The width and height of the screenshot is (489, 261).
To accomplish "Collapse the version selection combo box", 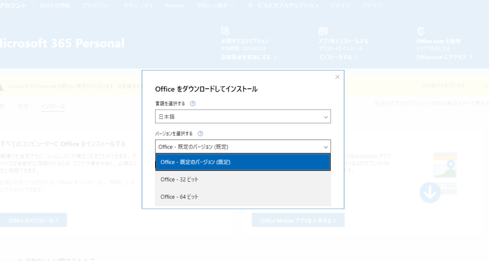I will pos(243,147).
